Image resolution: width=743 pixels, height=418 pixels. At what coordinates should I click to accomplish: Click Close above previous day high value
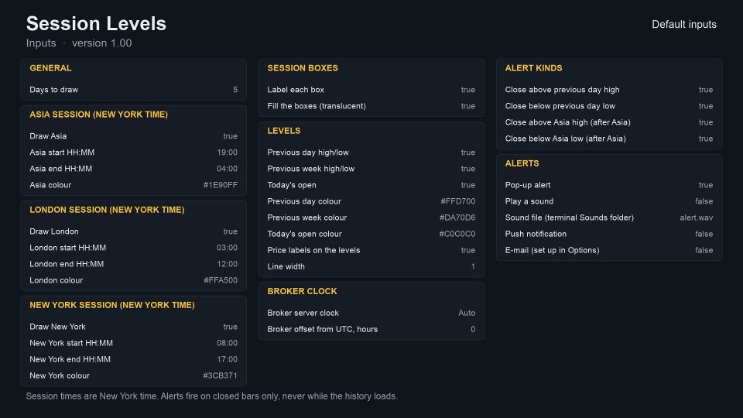(706, 90)
